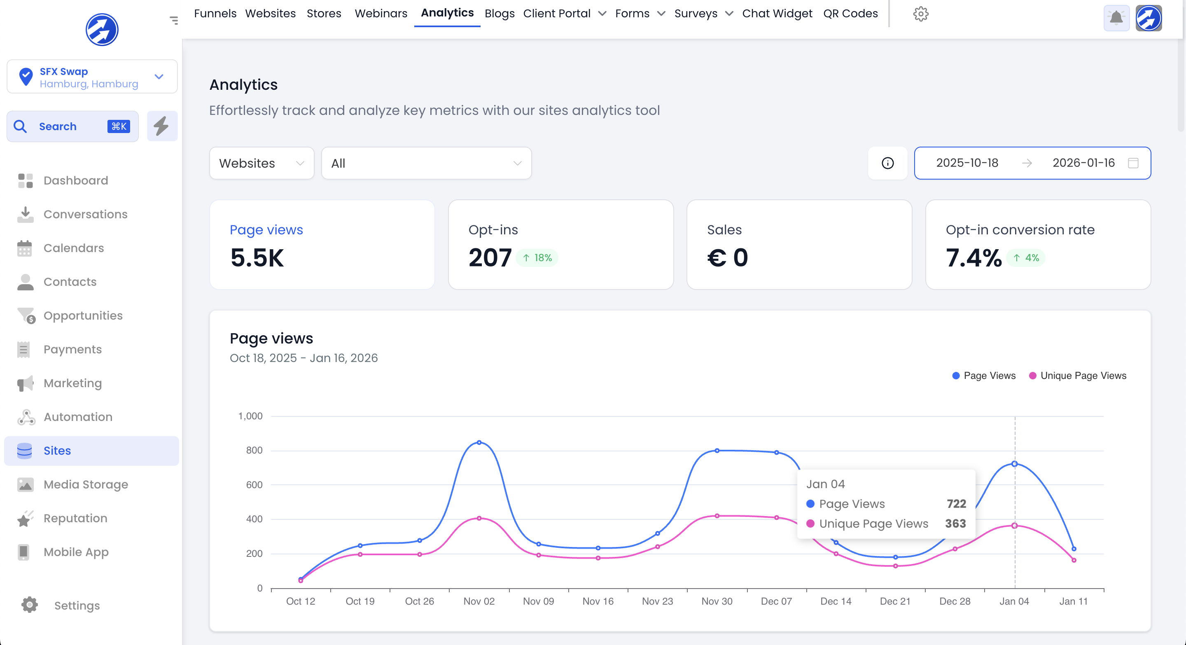Screen dimensions: 1186x645
Task: Click the settings gear in top navigation
Action: 920,14
